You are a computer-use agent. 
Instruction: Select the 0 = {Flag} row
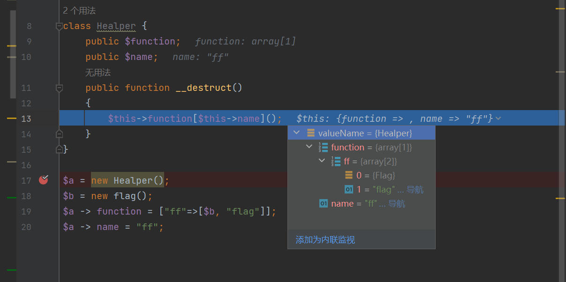362,175
